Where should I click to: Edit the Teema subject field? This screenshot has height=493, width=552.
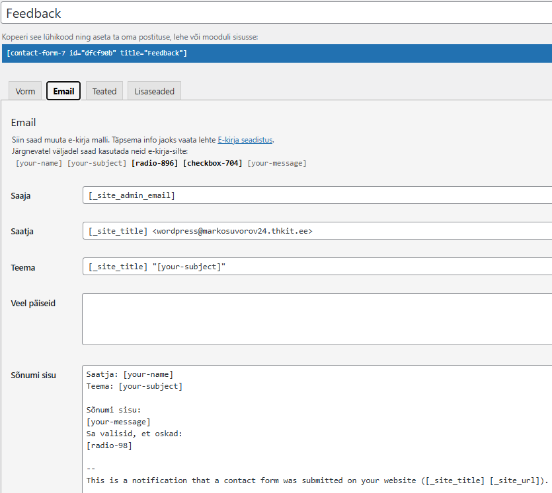[x=316, y=266]
